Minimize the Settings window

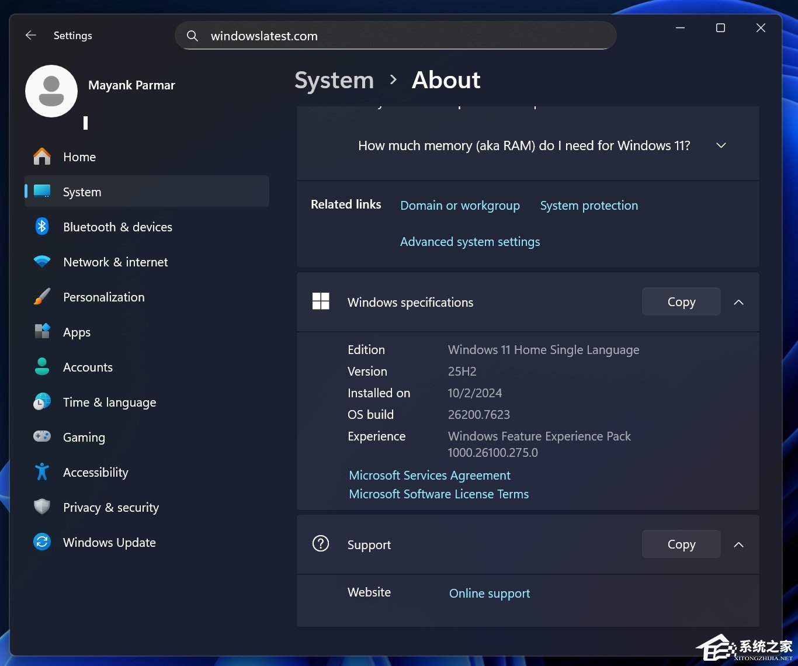click(x=680, y=27)
